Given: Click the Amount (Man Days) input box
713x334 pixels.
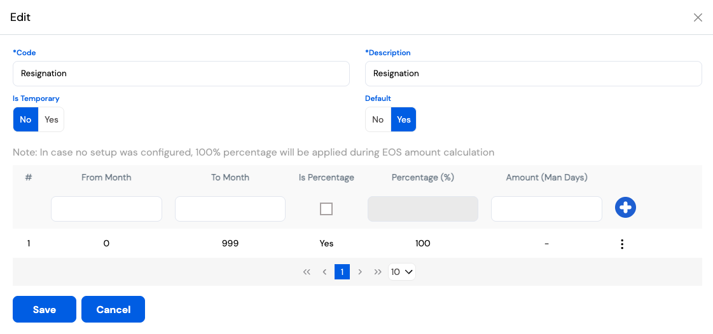Looking at the screenshot, I should pos(546,209).
